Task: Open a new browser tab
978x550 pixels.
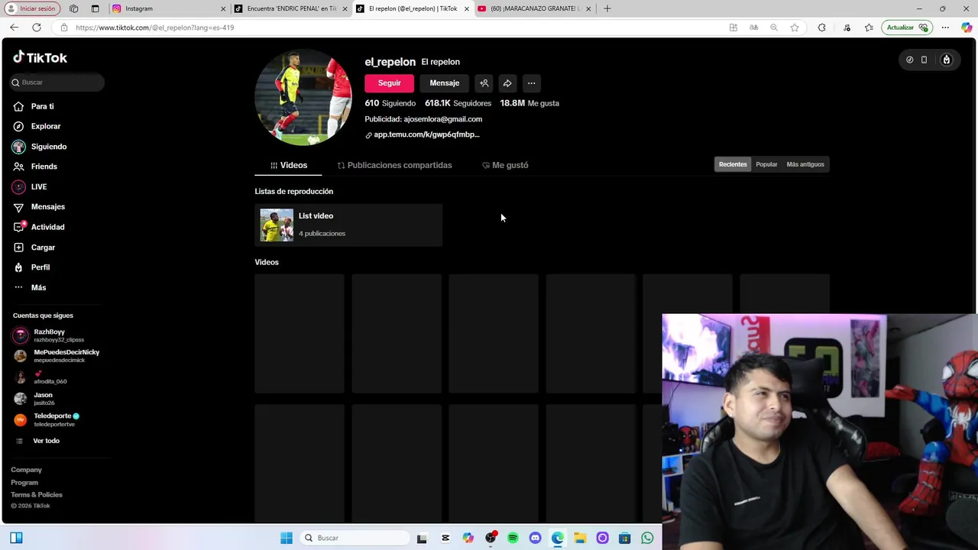Action: tap(607, 8)
